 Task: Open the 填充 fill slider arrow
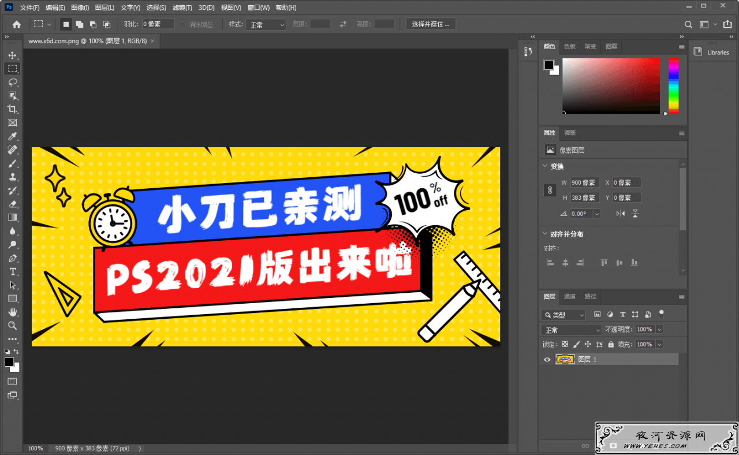[659, 344]
